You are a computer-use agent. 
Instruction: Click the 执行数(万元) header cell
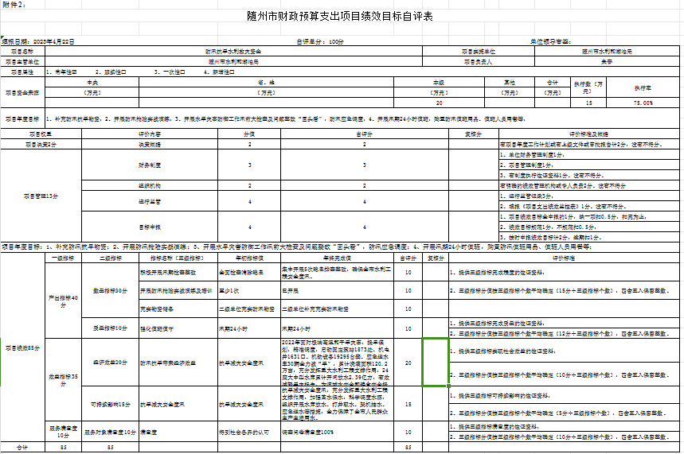coord(588,87)
